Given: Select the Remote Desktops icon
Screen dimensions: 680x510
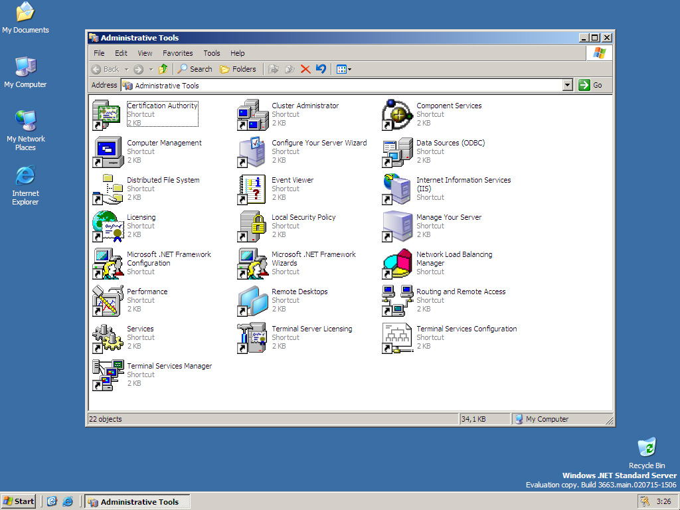Looking at the screenshot, I should [252, 301].
